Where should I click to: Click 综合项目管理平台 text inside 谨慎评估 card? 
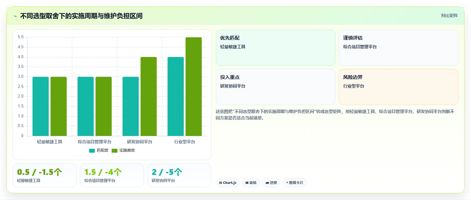point(360,47)
